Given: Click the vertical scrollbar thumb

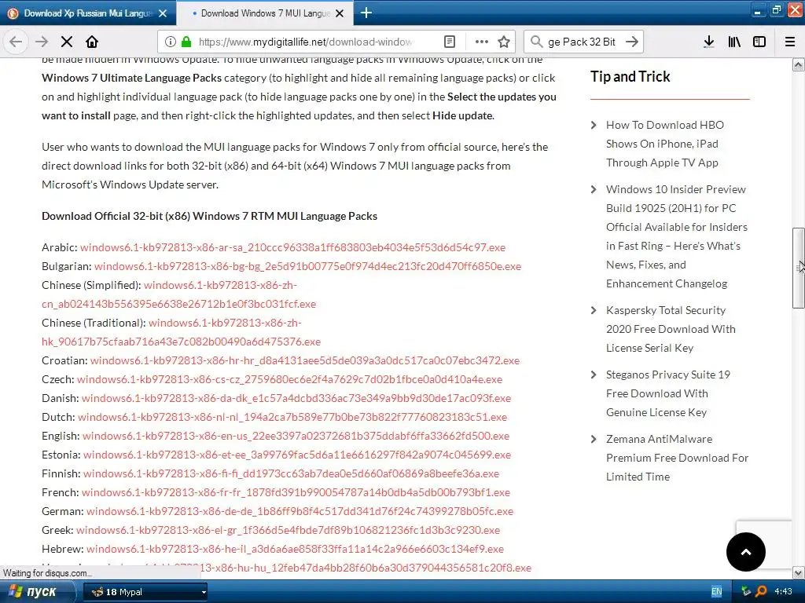Looking at the screenshot, I should 799,268.
